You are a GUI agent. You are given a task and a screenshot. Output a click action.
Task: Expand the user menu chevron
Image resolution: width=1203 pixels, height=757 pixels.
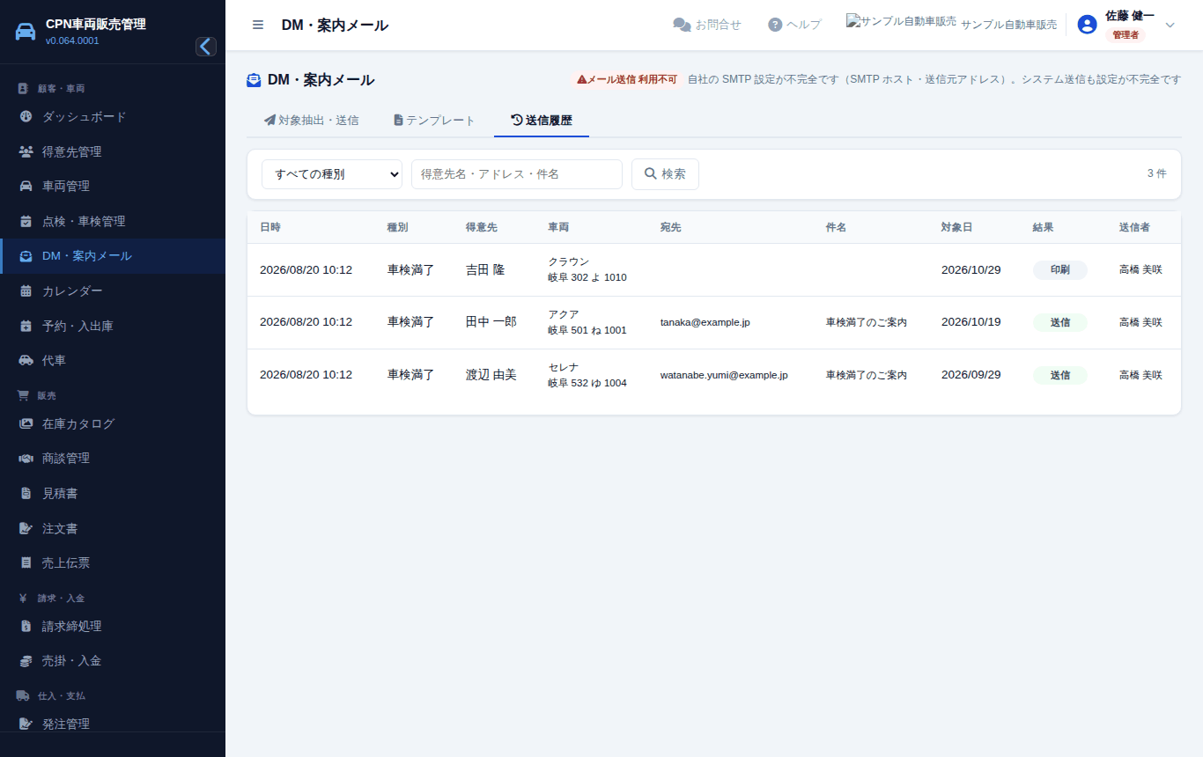(x=1170, y=25)
